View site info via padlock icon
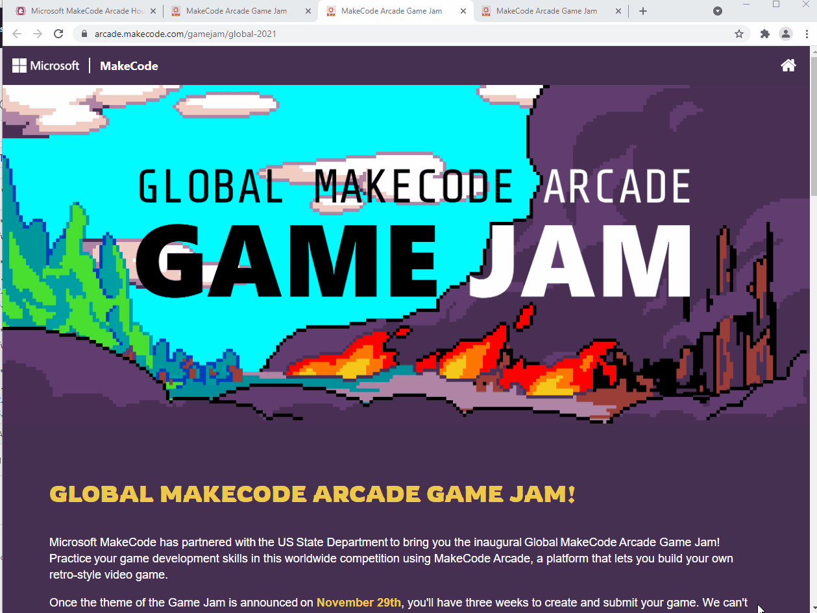The height and width of the screenshot is (613, 817). click(x=84, y=34)
